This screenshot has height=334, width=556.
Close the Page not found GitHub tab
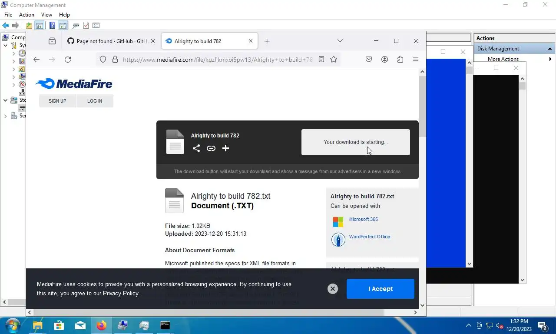(x=152, y=41)
